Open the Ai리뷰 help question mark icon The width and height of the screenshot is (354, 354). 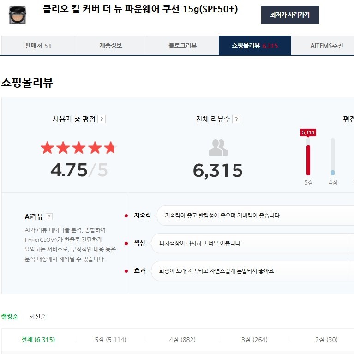[49, 217]
